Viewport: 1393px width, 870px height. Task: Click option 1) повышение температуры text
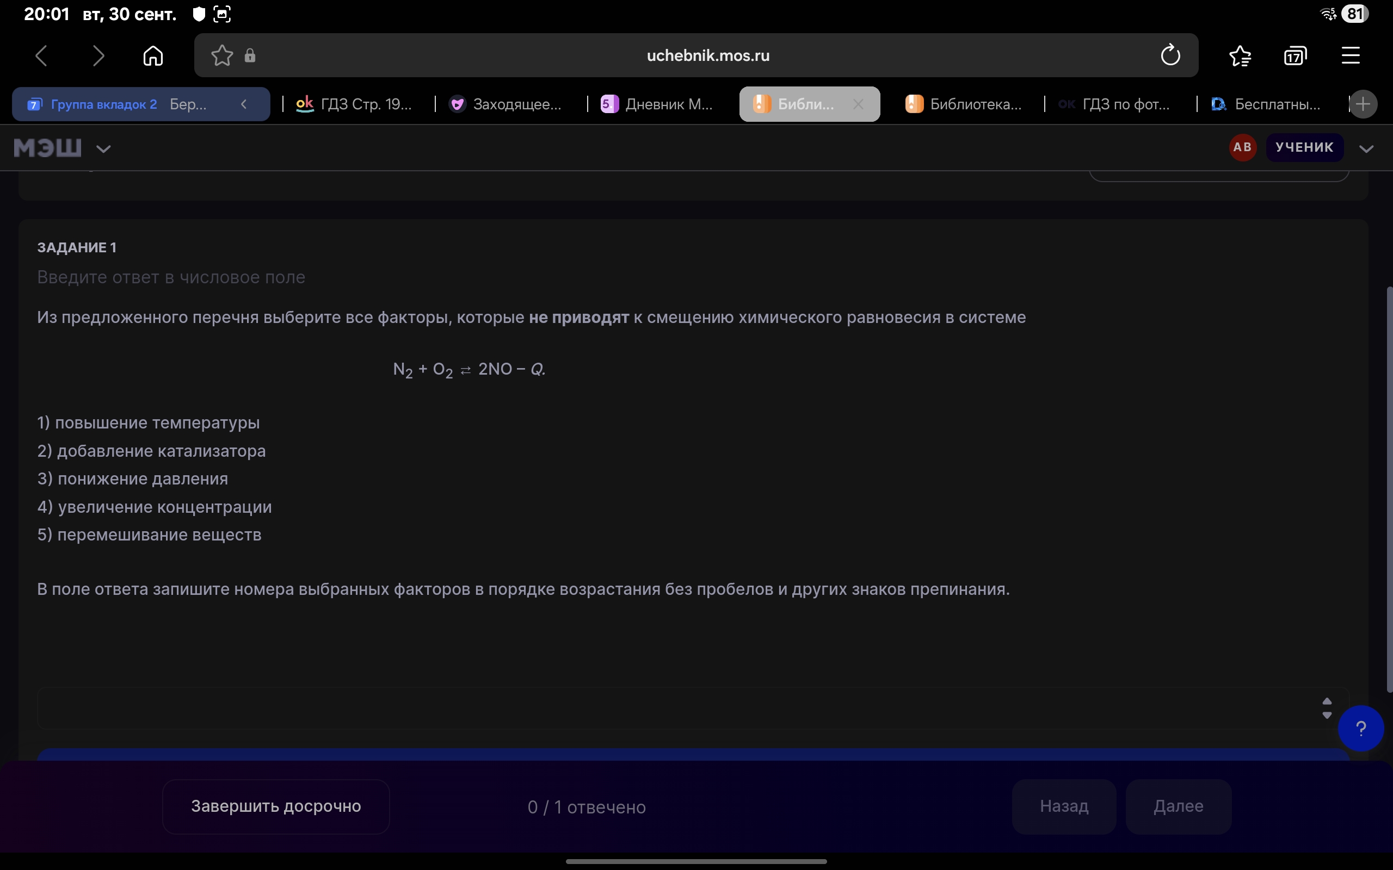click(x=149, y=423)
